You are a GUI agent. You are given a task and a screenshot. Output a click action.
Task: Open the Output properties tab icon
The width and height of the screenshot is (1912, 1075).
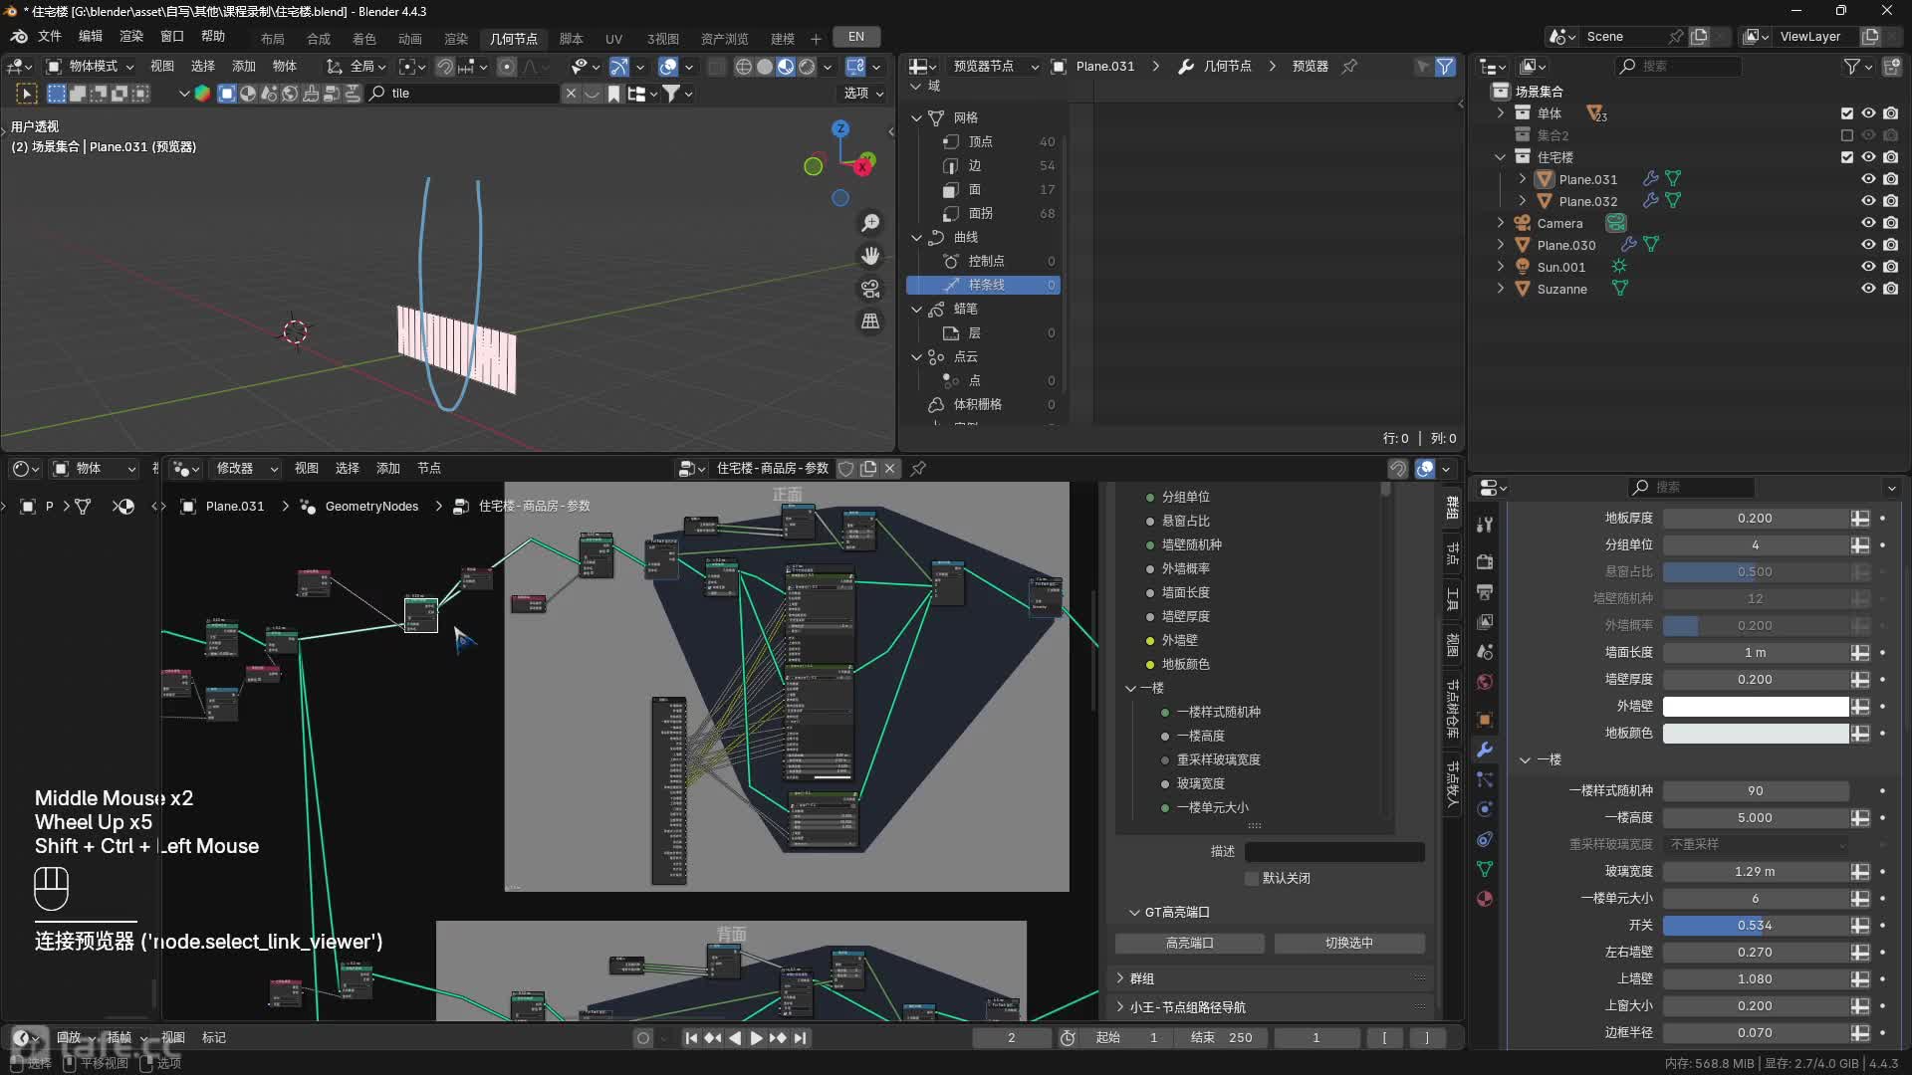coord(1485,592)
